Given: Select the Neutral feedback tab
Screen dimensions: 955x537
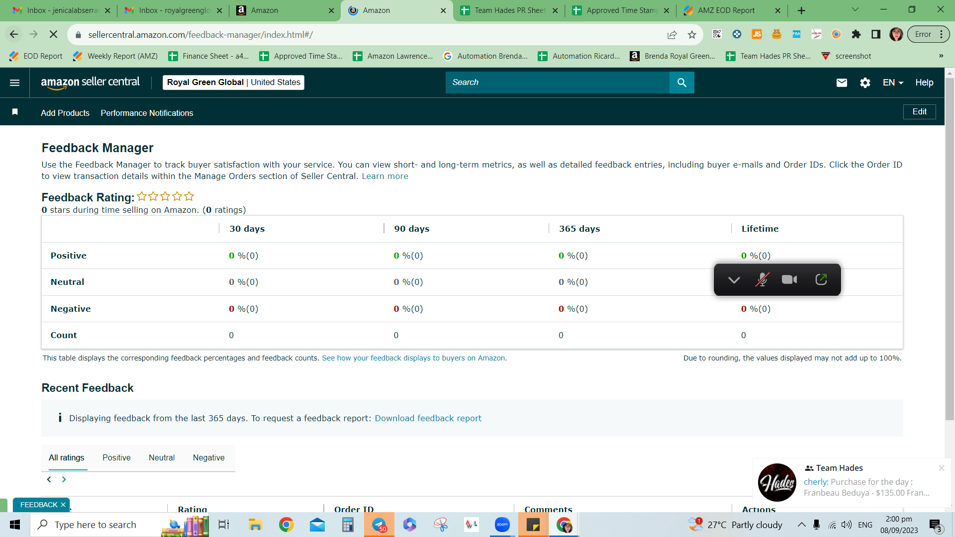Looking at the screenshot, I should 162,457.
